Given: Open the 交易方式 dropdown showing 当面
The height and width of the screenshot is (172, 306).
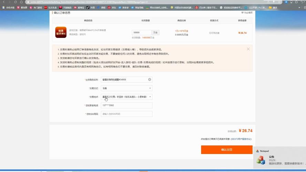Looking at the screenshot, I should [126, 88].
